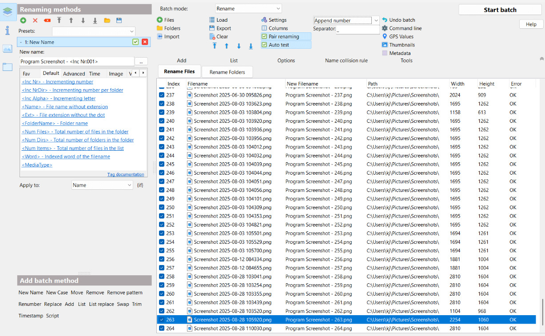Open the Batch mode dropdown
The height and width of the screenshot is (336, 545).
click(x=248, y=8)
